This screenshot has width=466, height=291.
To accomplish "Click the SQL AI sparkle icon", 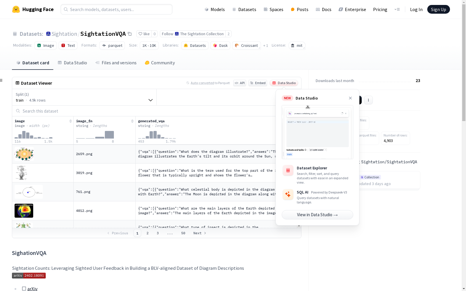I will point(288,194).
